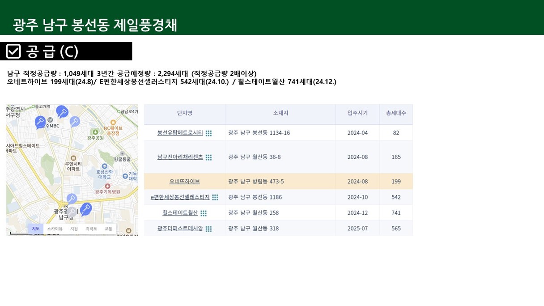Click the 광주기독병원 map label
The width and height of the screenshot is (544, 306).
(x=108, y=192)
